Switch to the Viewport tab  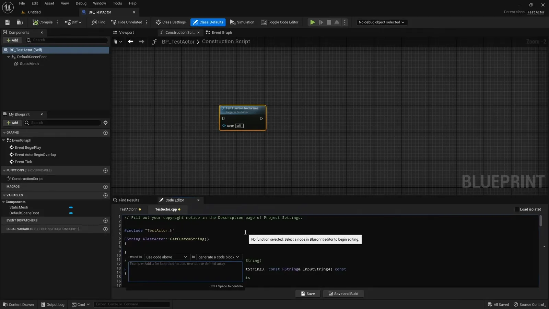click(124, 33)
